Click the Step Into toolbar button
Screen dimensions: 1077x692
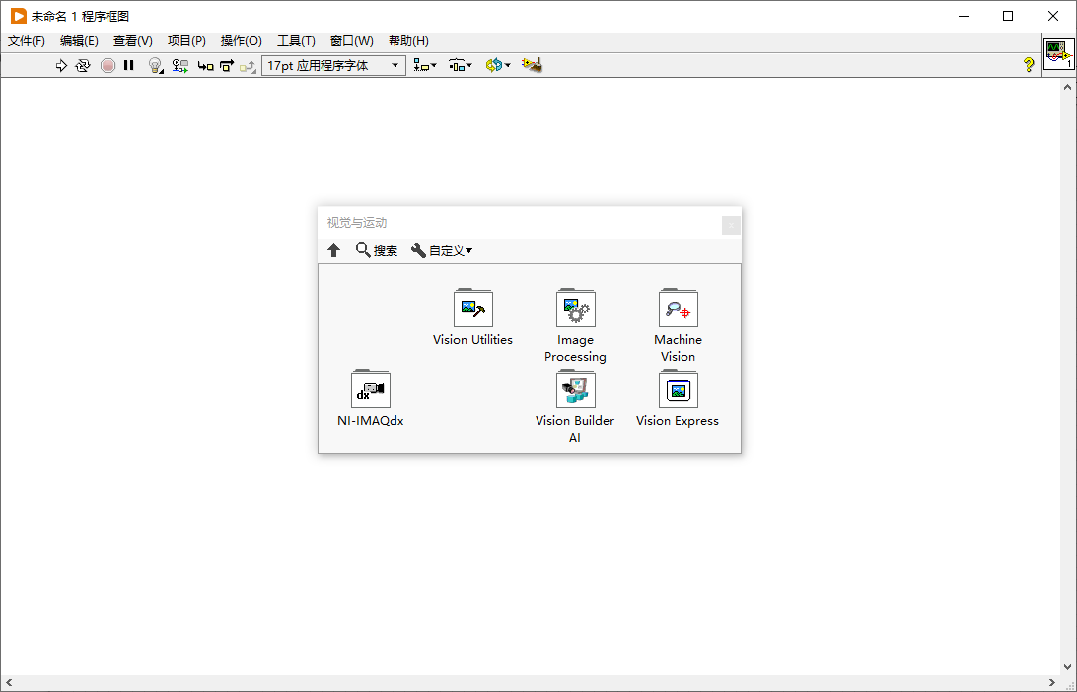[205, 66]
